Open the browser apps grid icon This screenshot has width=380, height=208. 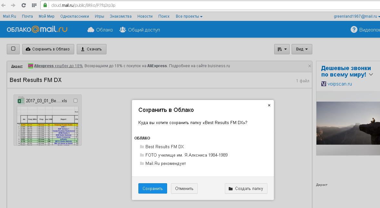[x=34, y=5]
